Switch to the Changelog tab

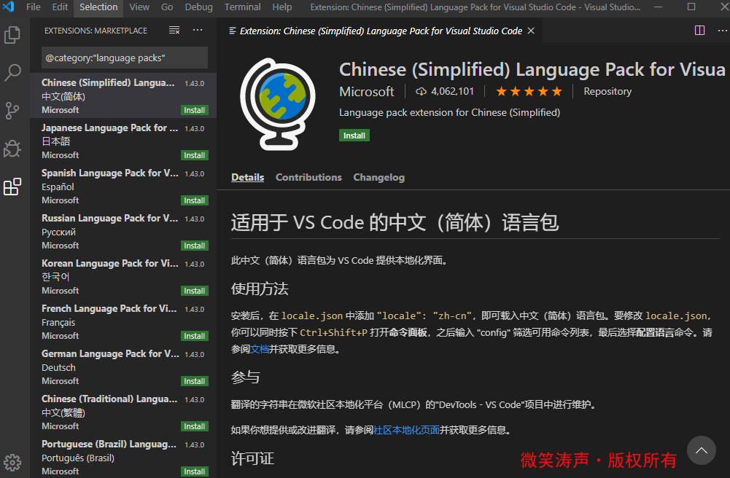pos(379,177)
